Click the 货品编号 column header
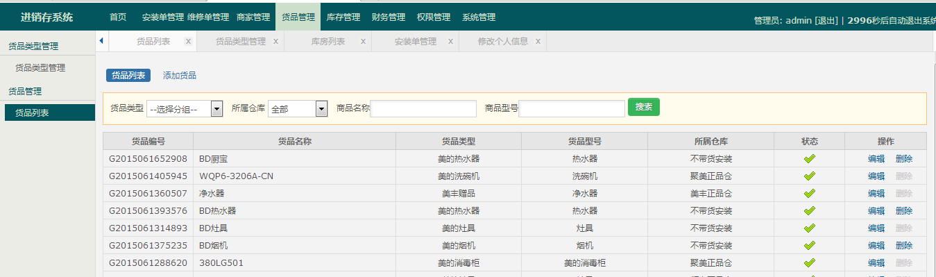 point(148,142)
